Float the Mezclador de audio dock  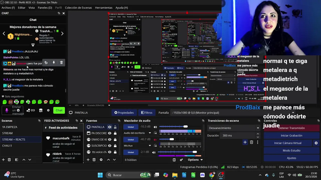pyautogui.click(x=203, y=121)
